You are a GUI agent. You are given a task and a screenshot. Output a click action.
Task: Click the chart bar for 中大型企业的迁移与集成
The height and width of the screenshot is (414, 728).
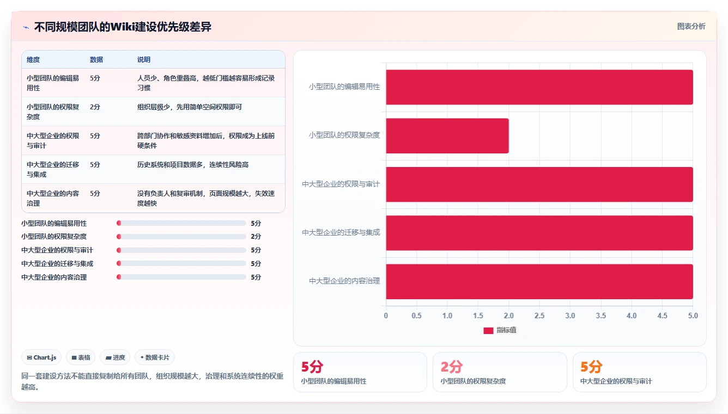539,233
